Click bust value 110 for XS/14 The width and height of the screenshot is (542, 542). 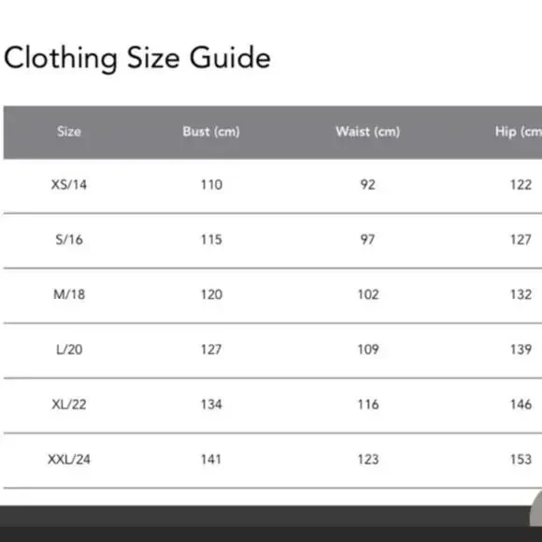click(211, 185)
